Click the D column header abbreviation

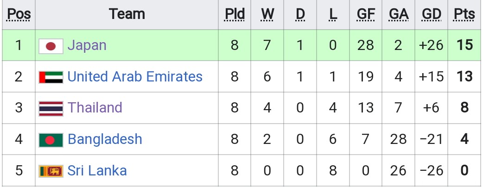click(x=300, y=14)
